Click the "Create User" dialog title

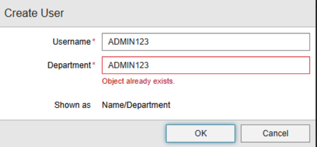pos(34,13)
